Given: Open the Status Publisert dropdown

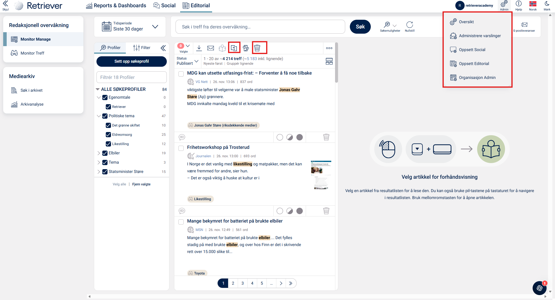Looking at the screenshot, I should click(187, 61).
